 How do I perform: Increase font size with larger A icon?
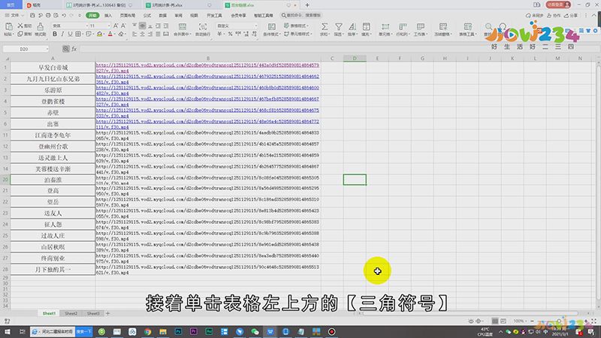(x=116, y=26)
